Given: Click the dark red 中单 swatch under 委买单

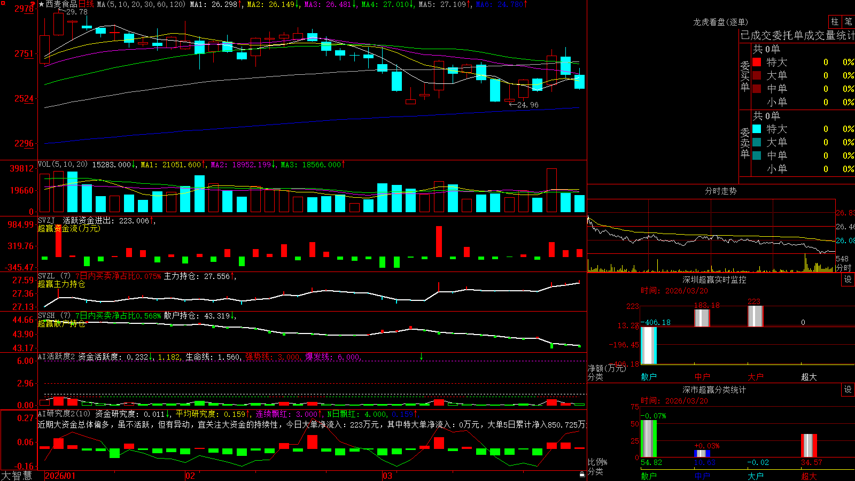Looking at the screenshot, I should coord(757,89).
